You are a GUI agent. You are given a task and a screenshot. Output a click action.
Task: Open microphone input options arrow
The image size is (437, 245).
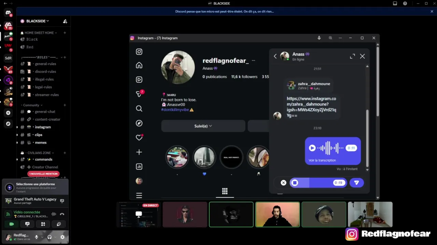point(42,237)
